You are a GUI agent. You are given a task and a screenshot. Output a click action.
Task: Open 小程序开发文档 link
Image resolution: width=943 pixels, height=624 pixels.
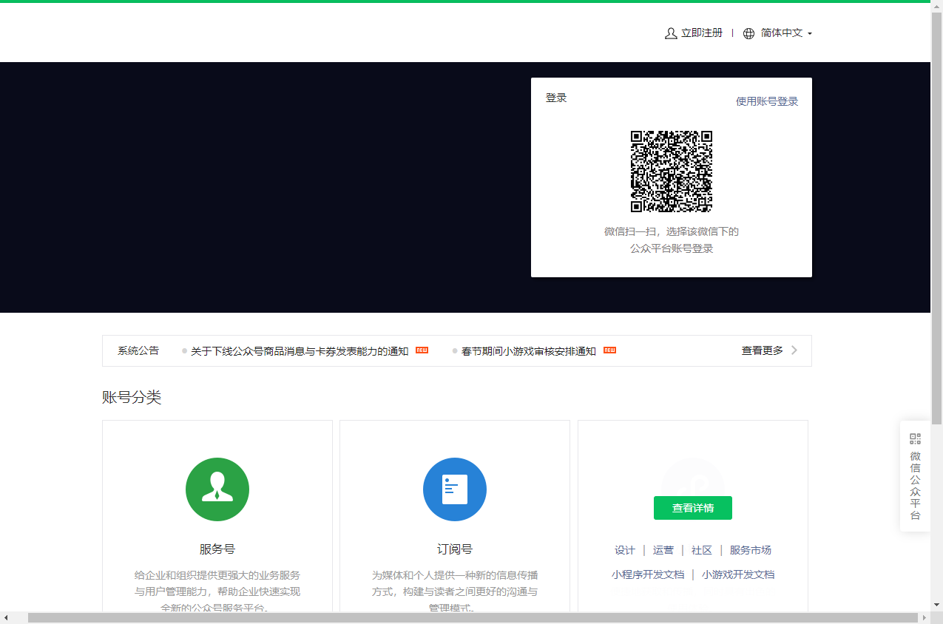648,574
